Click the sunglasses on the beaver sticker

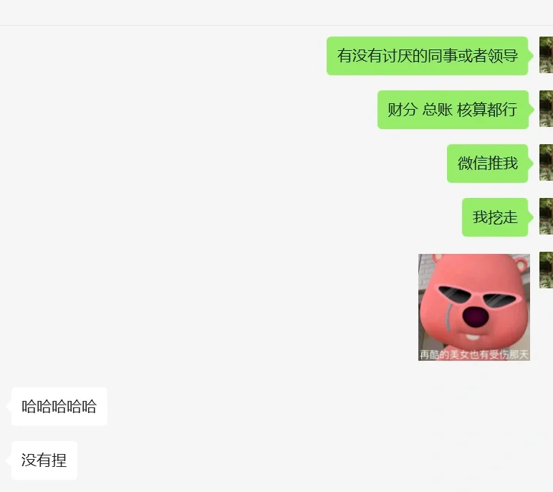pos(477,295)
